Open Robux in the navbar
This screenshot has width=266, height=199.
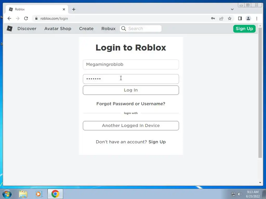point(108,29)
